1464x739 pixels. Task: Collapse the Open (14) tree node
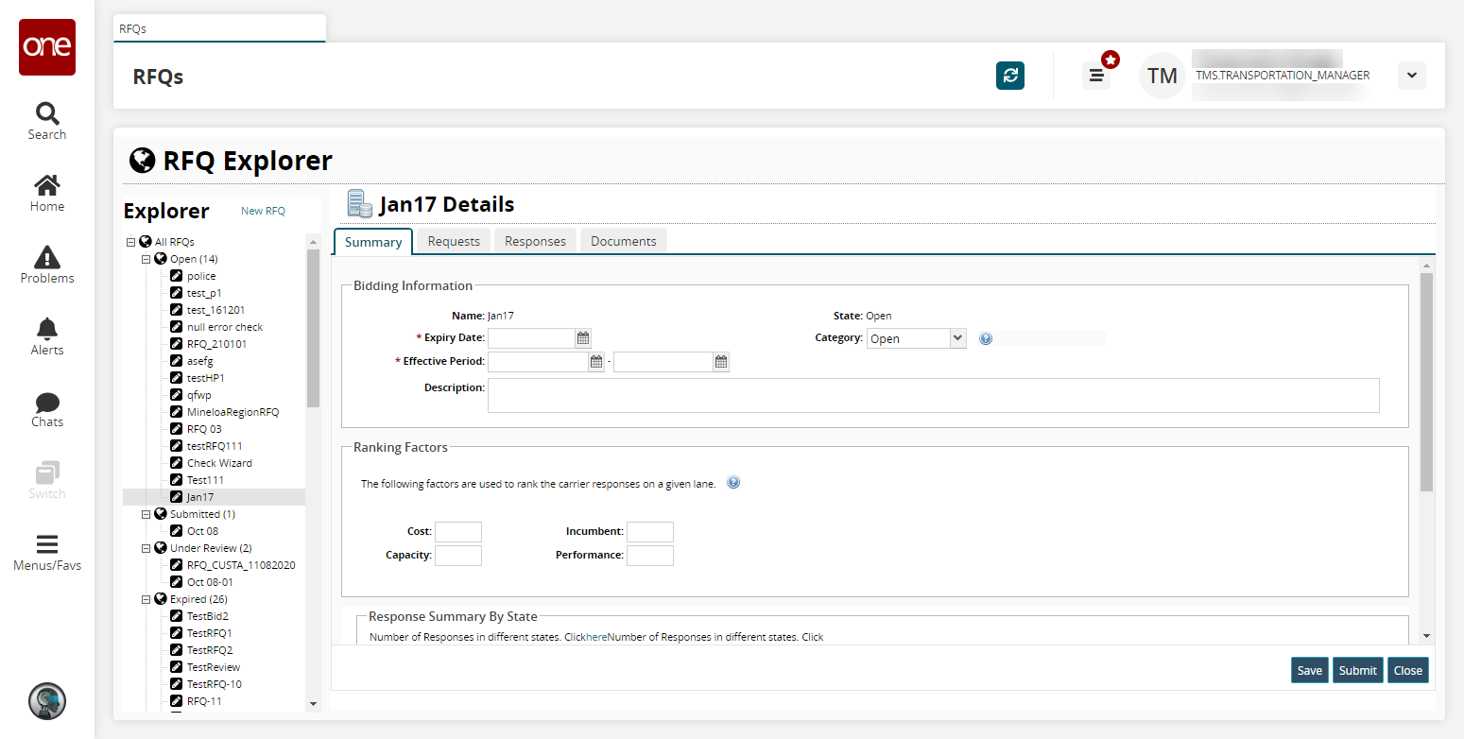[x=146, y=259]
